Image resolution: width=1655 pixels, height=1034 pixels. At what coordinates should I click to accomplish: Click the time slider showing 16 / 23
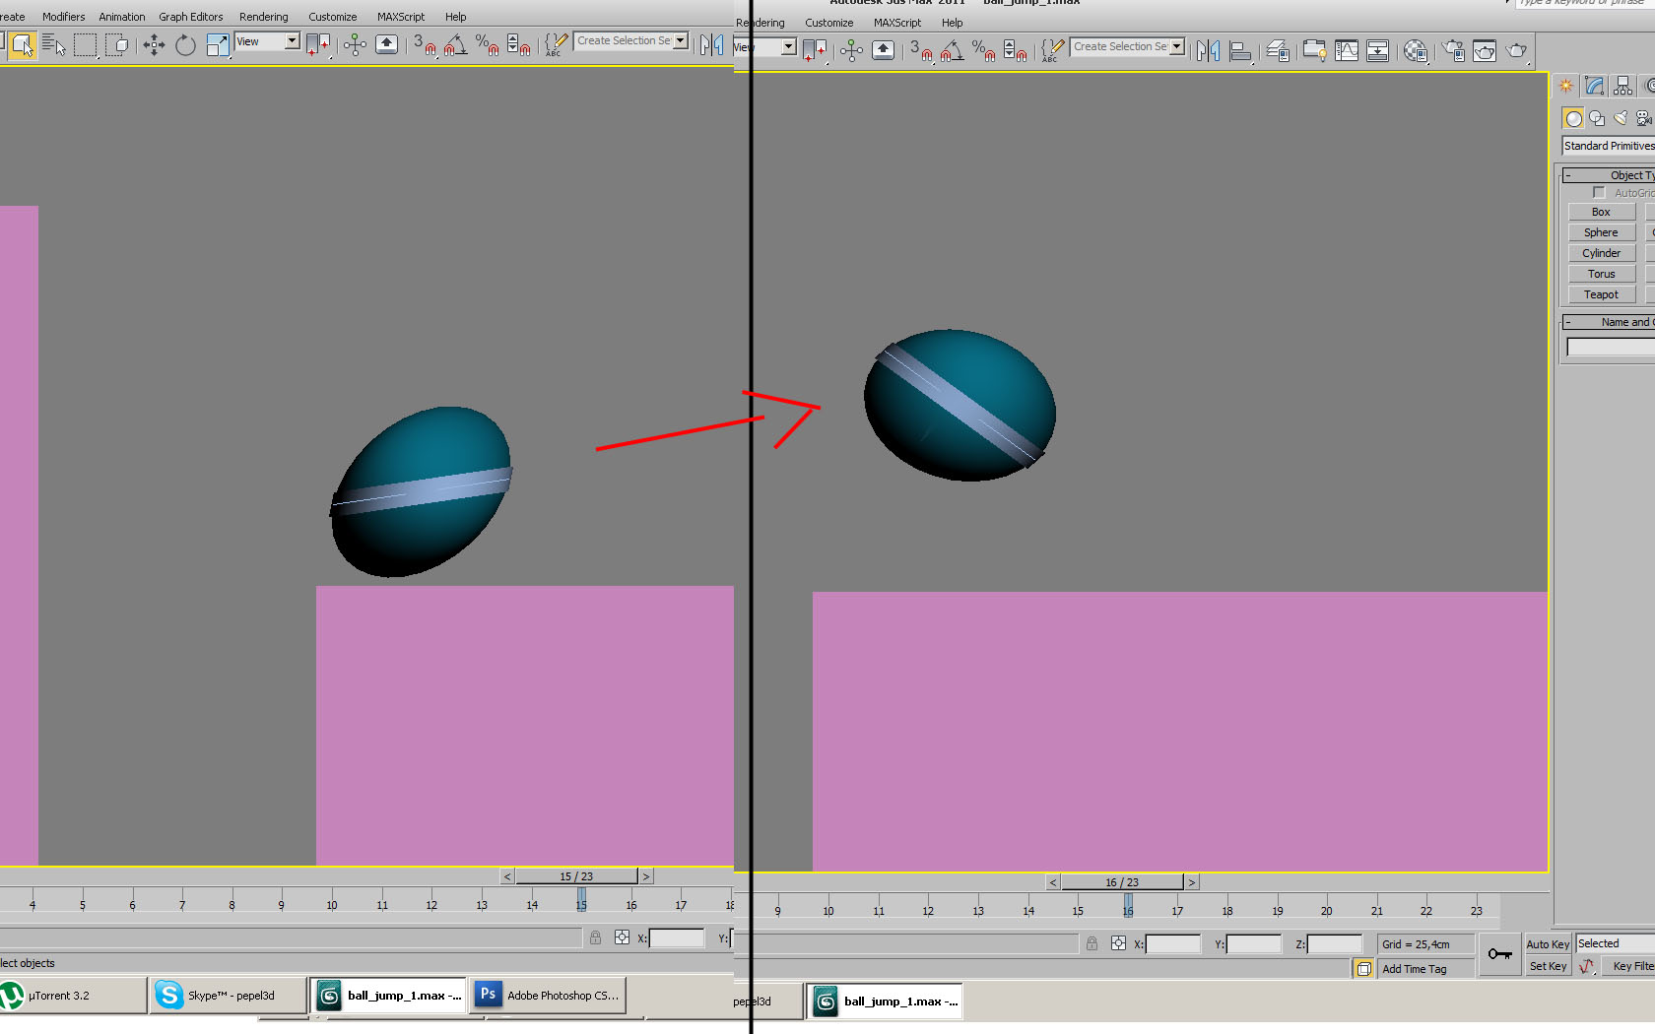[1121, 882]
